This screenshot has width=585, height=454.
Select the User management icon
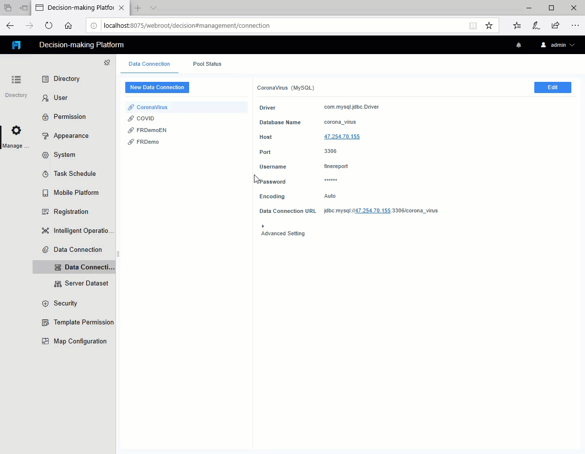coord(45,97)
